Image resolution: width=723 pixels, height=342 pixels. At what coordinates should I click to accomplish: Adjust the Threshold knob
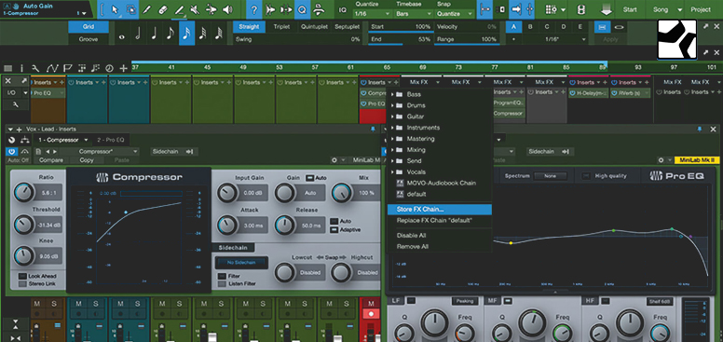point(24,225)
